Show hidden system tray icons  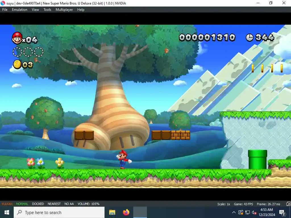click(234, 212)
